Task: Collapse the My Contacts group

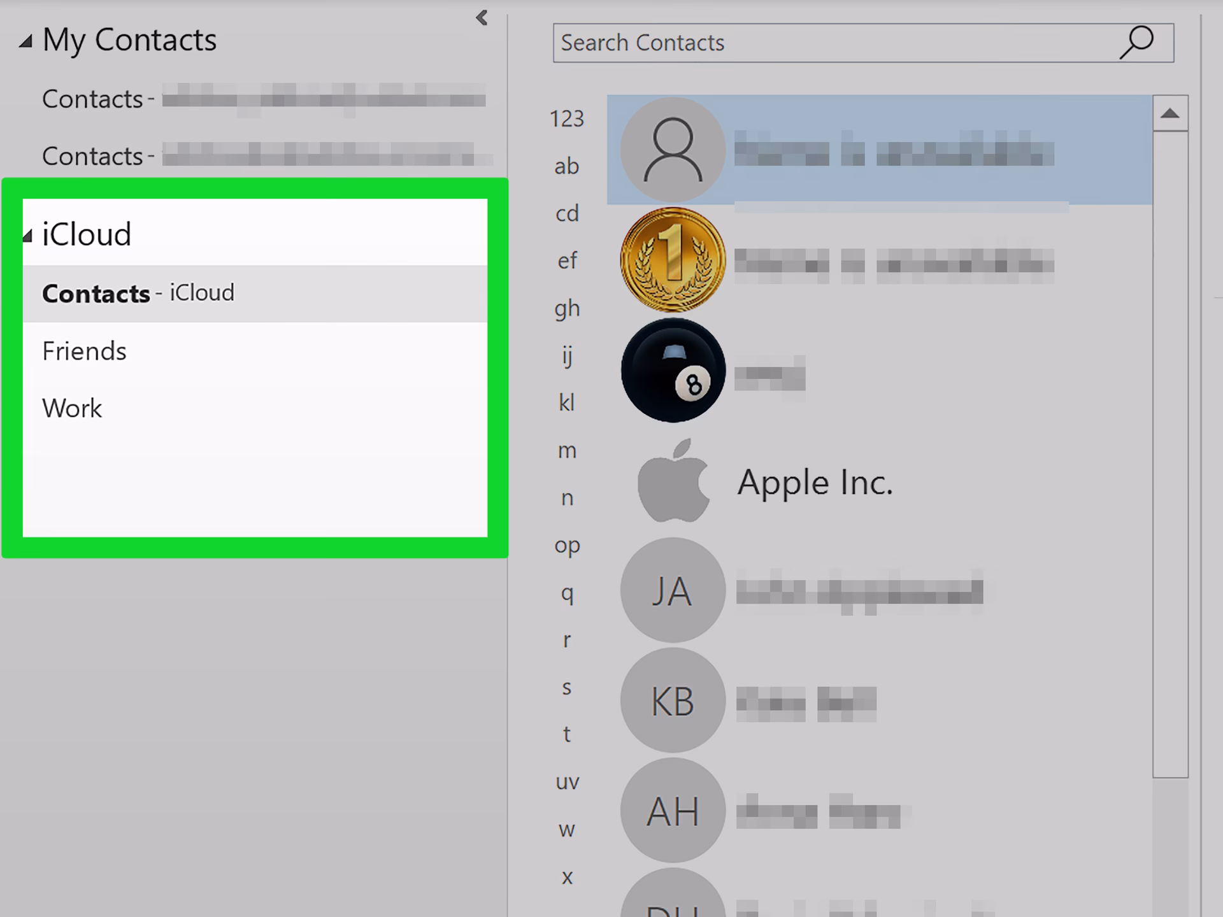Action: pyautogui.click(x=25, y=42)
